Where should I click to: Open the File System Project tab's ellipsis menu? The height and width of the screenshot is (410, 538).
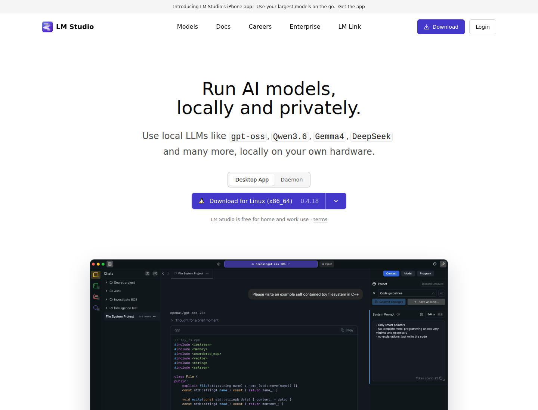coord(207,274)
